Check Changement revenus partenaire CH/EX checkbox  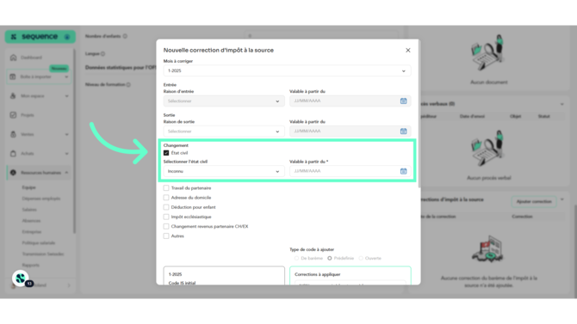[x=166, y=226]
